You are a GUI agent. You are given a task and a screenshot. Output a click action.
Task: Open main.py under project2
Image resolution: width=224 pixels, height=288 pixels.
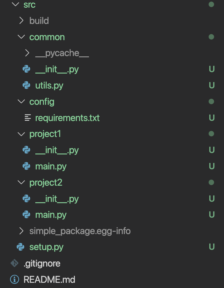pos(51,215)
